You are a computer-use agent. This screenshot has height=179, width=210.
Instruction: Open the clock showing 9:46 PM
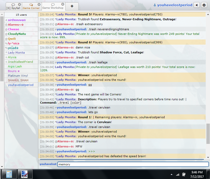point(197,174)
